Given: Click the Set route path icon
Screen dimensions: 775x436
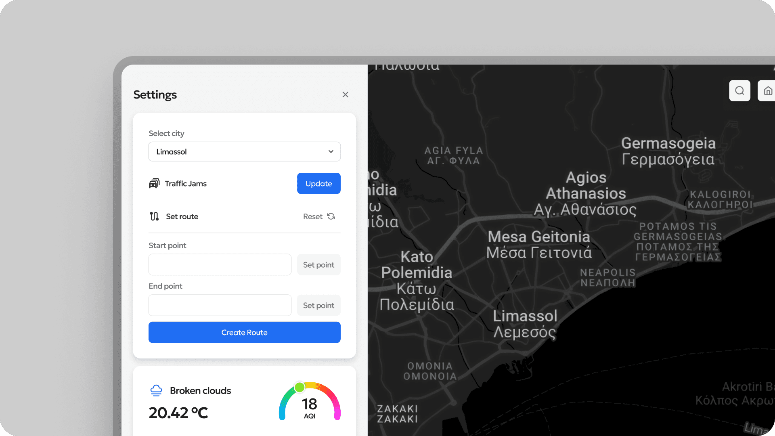Looking at the screenshot, I should coord(154,216).
